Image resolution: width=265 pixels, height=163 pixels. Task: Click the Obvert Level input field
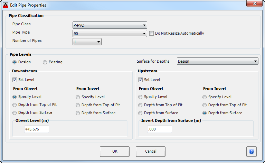37,129
